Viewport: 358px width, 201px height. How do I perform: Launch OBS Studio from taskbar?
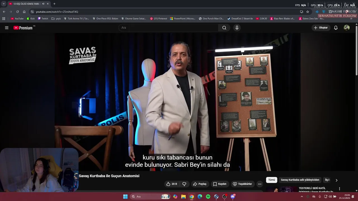click(x=225, y=197)
